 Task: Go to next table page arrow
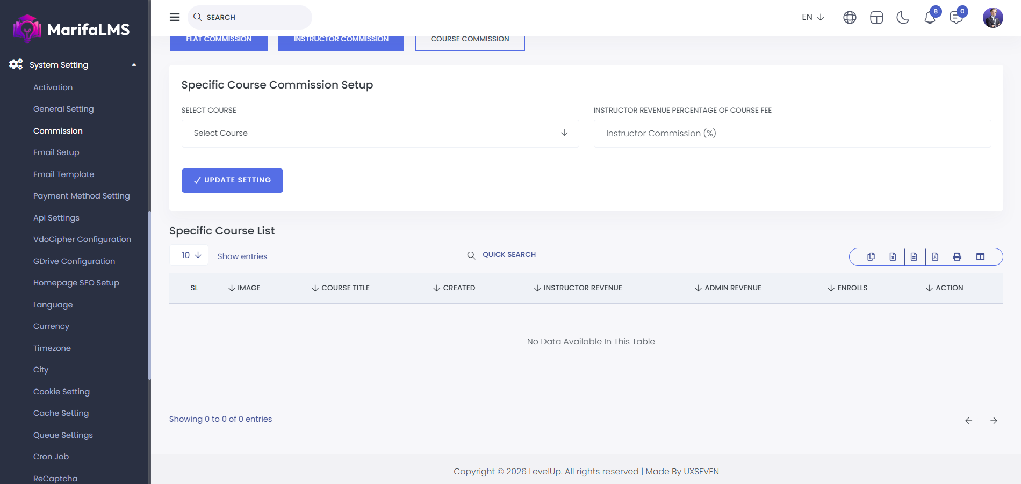(994, 421)
